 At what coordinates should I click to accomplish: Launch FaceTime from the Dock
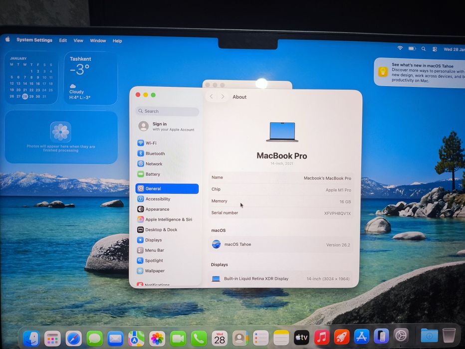pyautogui.click(x=178, y=339)
